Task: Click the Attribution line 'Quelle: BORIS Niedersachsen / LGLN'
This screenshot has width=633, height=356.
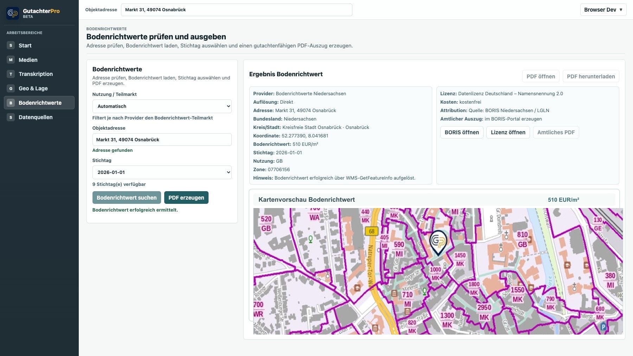Action: tap(495, 110)
